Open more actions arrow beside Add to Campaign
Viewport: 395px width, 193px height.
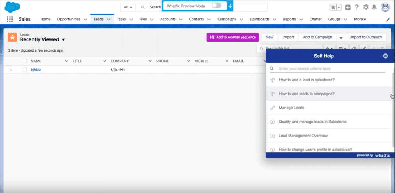pos(341,37)
